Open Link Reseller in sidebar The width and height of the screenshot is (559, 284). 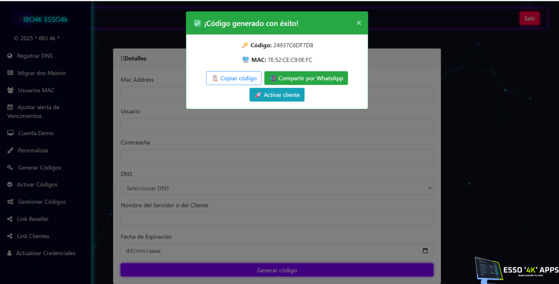(x=33, y=219)
